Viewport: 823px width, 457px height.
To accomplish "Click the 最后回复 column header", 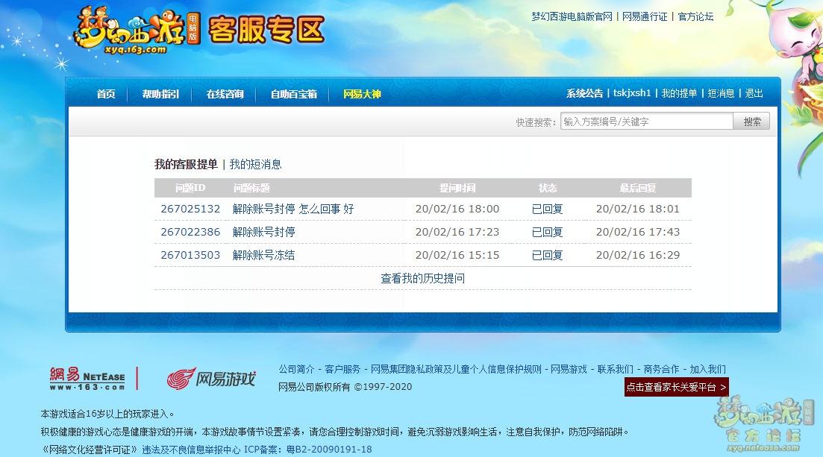I will click(638, 188).
